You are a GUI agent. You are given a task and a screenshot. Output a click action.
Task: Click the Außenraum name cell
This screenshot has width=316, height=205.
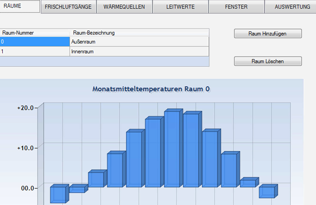click(x=139, y=42)
